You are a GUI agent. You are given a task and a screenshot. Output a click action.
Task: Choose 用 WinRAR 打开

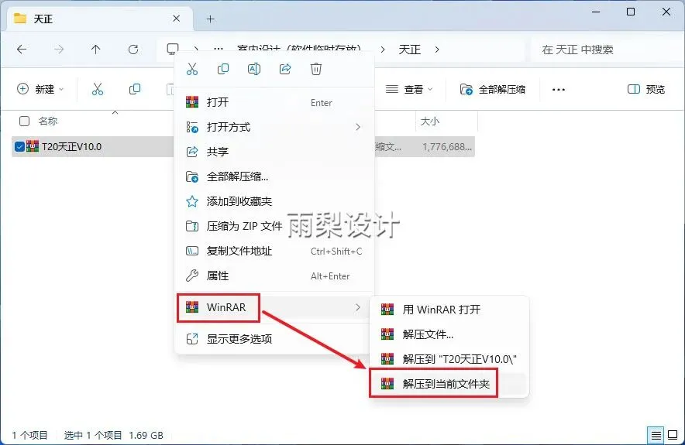449,310
